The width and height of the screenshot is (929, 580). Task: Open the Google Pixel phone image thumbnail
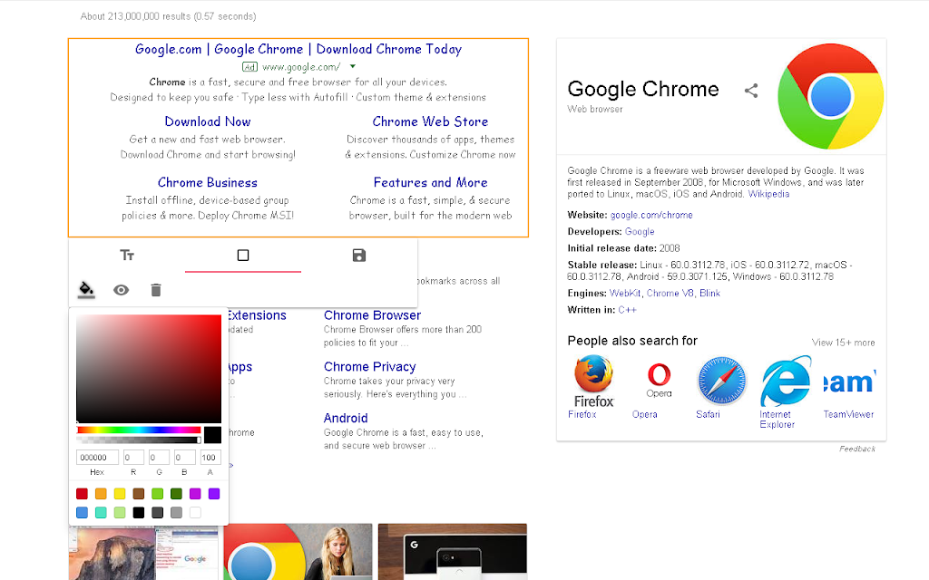pyautogui.click(x=452, y=552)
